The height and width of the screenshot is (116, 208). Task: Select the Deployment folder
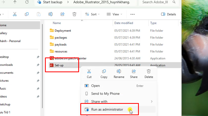63,31
